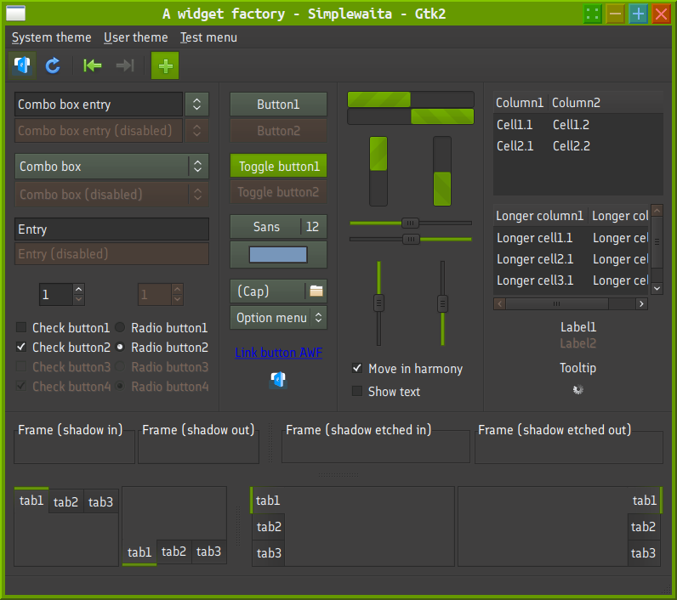The height and width of the screenshot is (600, 677).
Task: Click into the Entry text field
Action: coord(111,229)
